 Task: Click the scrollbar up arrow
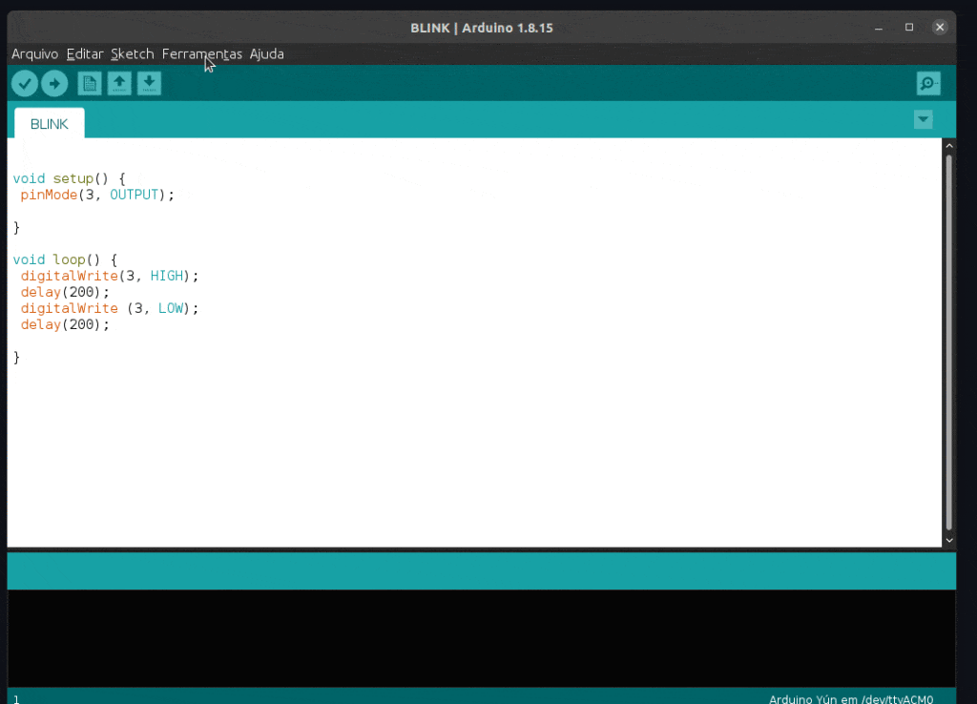tap(948, 145)
